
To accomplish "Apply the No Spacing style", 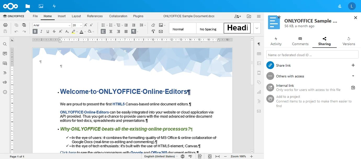I will point(210,28).
